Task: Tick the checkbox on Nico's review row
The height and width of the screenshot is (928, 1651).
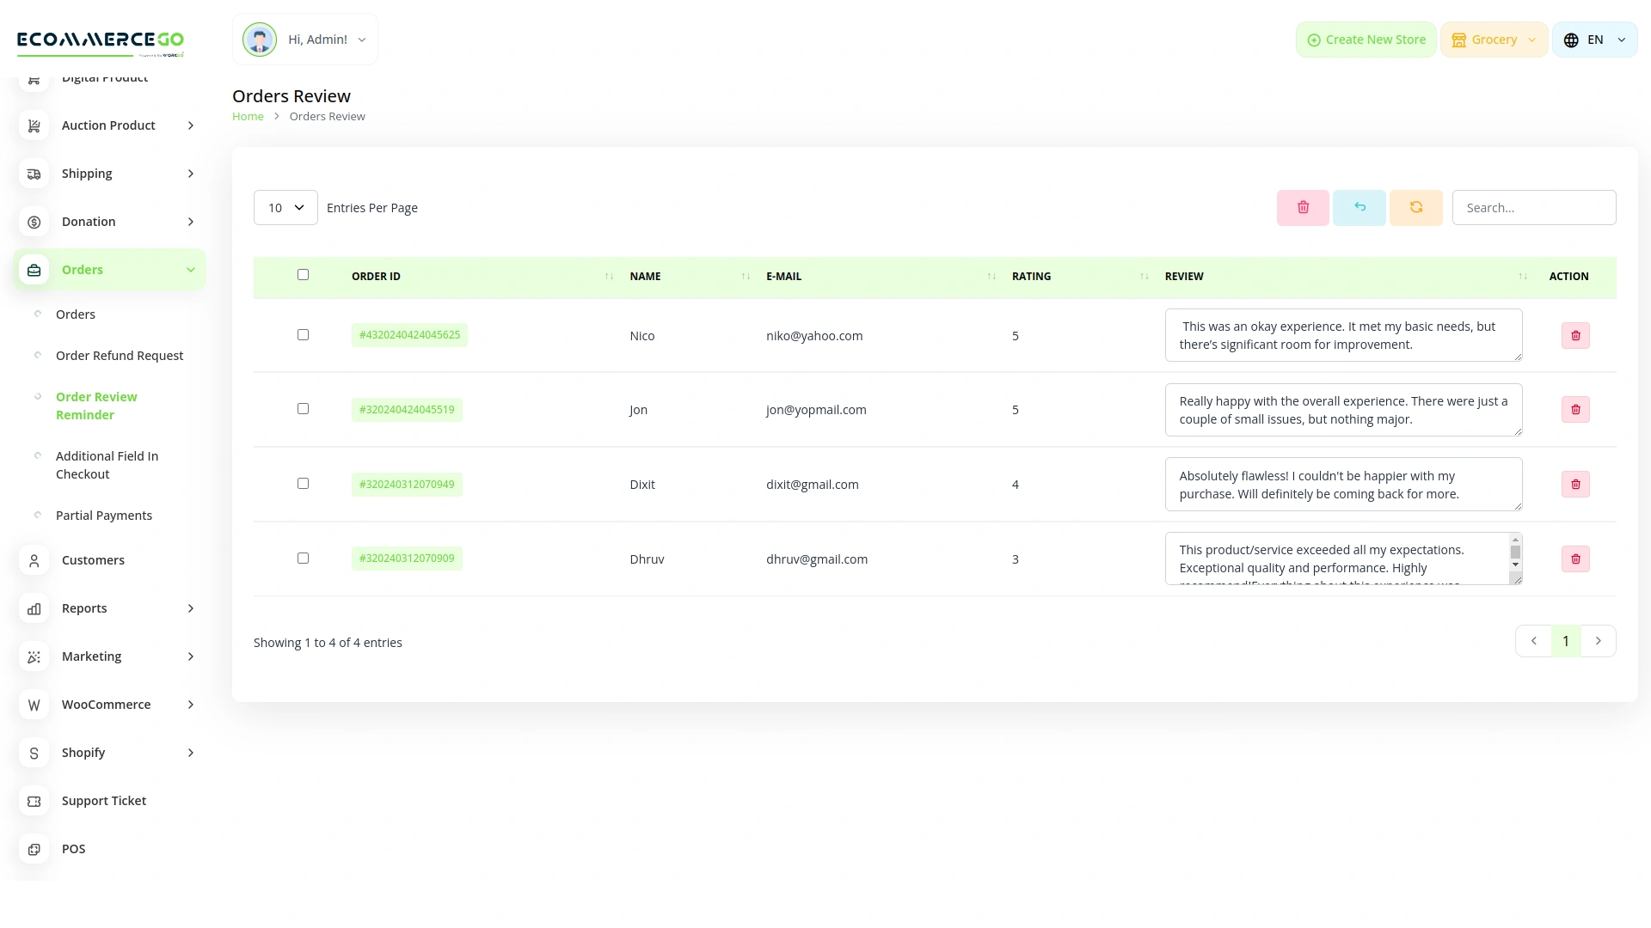Action: [x=303, y=334]
